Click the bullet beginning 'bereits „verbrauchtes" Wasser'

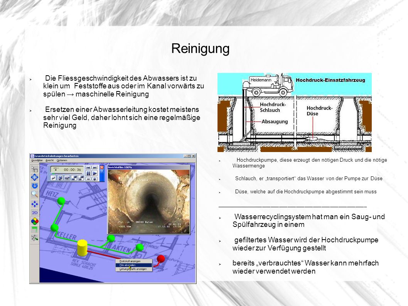[305, 267]
